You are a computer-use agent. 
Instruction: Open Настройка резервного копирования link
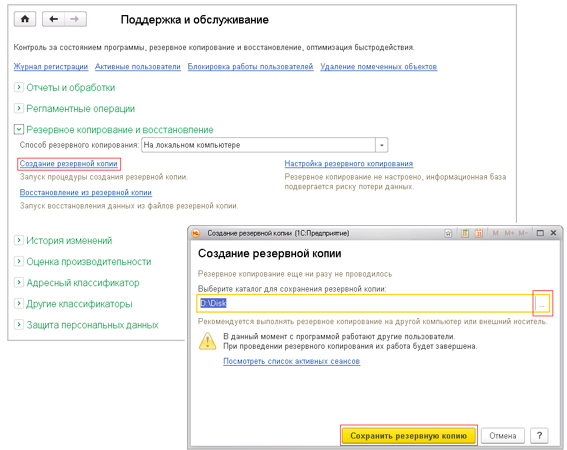click(x=349, y=164)
